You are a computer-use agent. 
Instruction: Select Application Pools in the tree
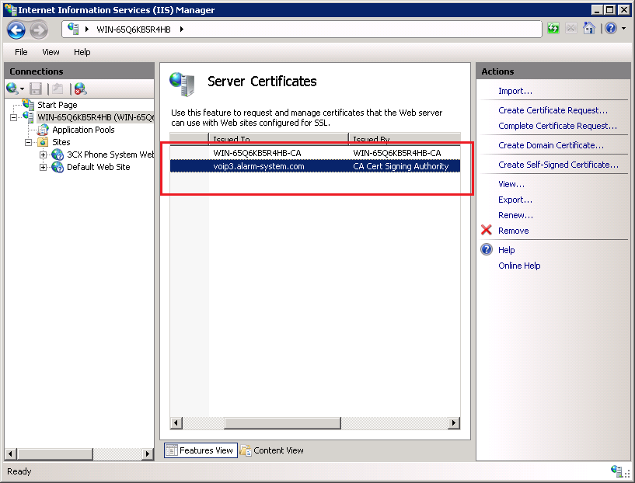tap(83, 130)
